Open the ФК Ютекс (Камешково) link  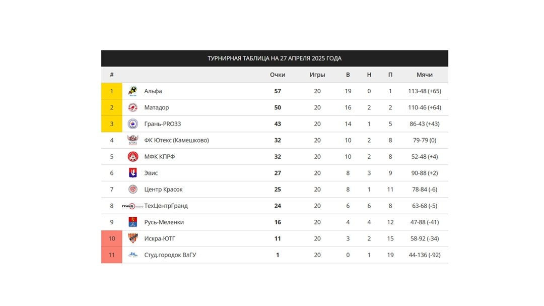177,140
